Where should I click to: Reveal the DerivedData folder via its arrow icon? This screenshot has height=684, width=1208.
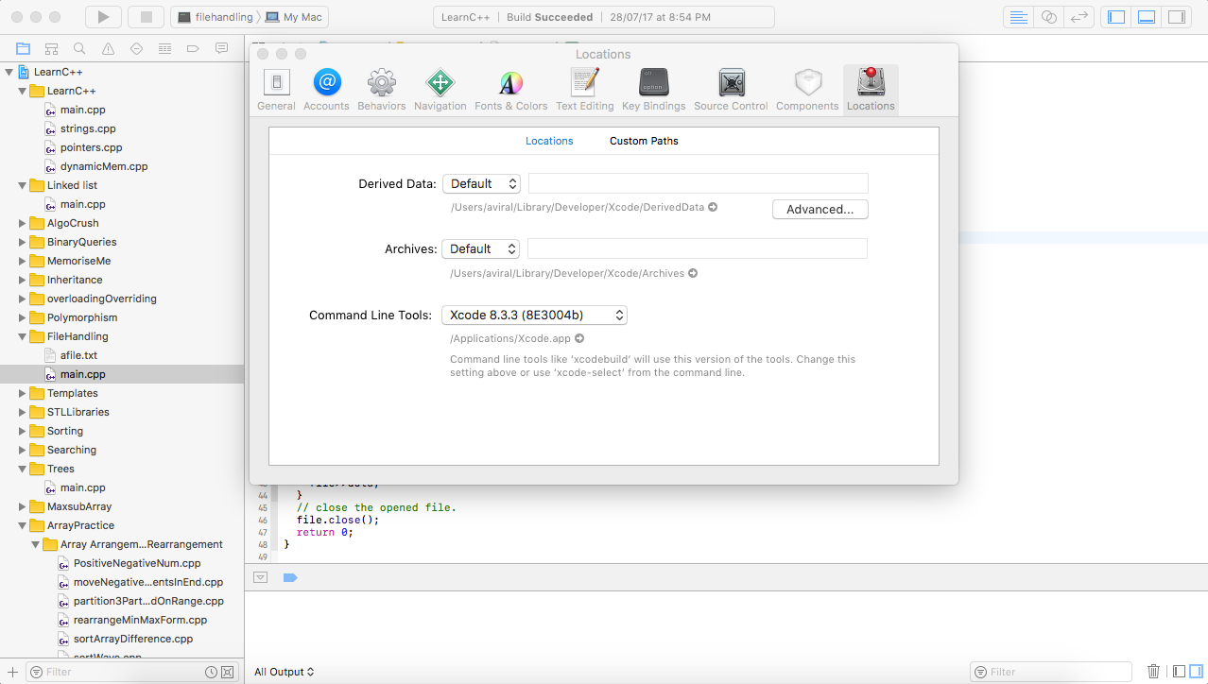(x=713, y=207)
